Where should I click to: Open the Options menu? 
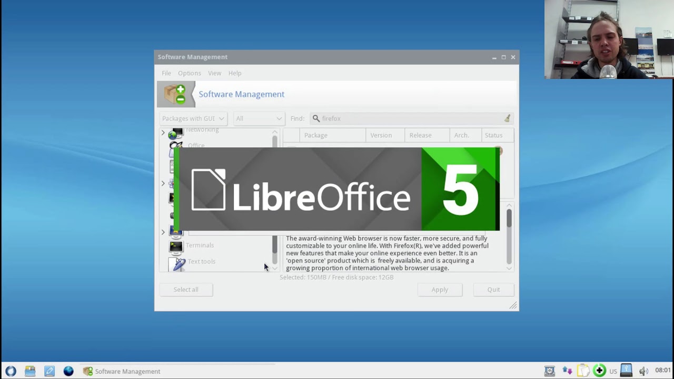[189, 73]
